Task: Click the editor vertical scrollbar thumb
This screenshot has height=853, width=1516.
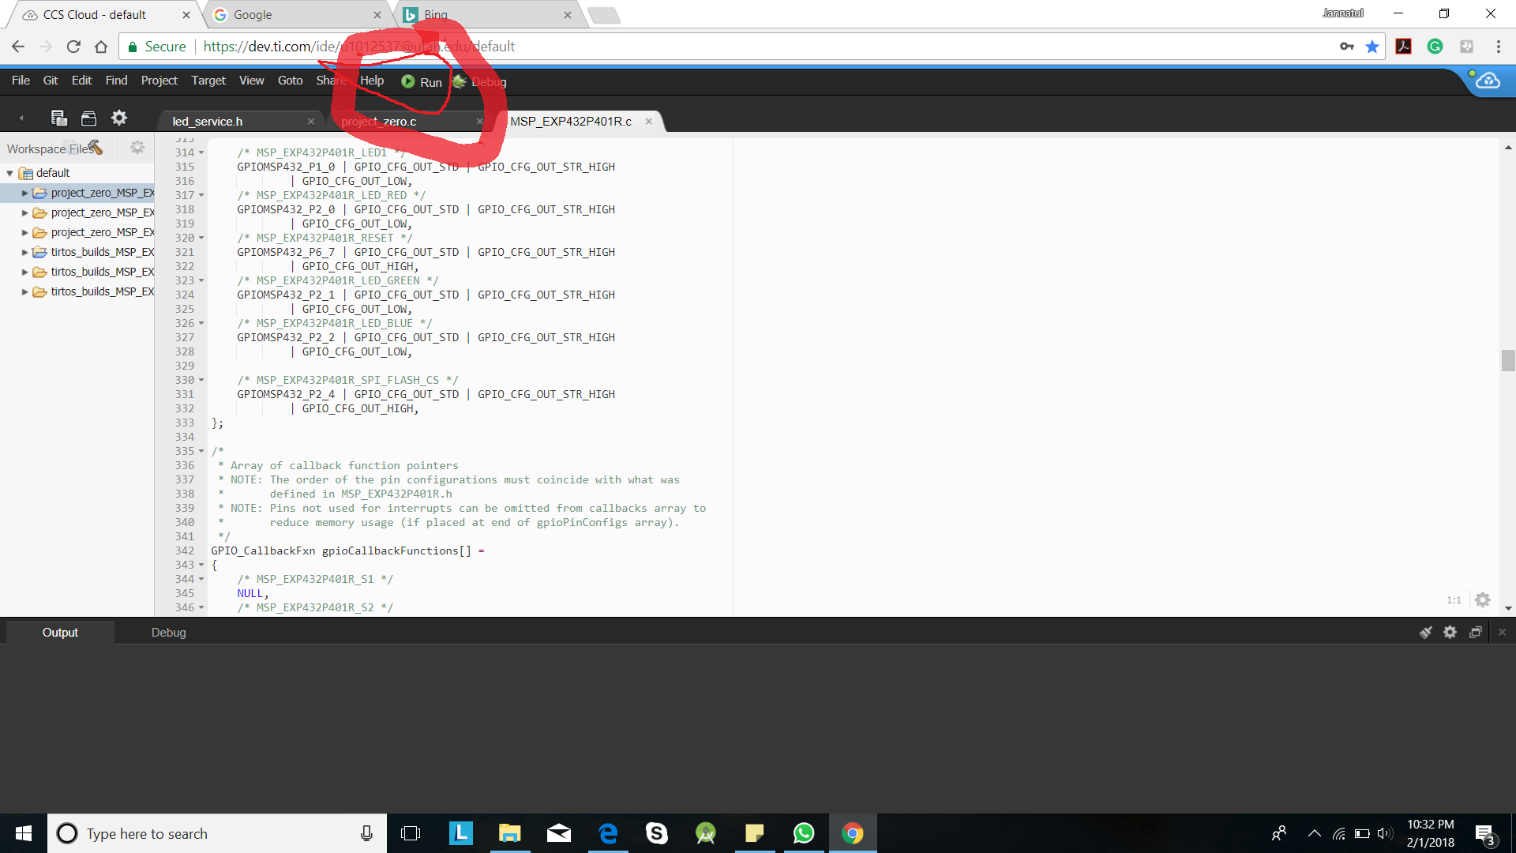Action: 1508,360
